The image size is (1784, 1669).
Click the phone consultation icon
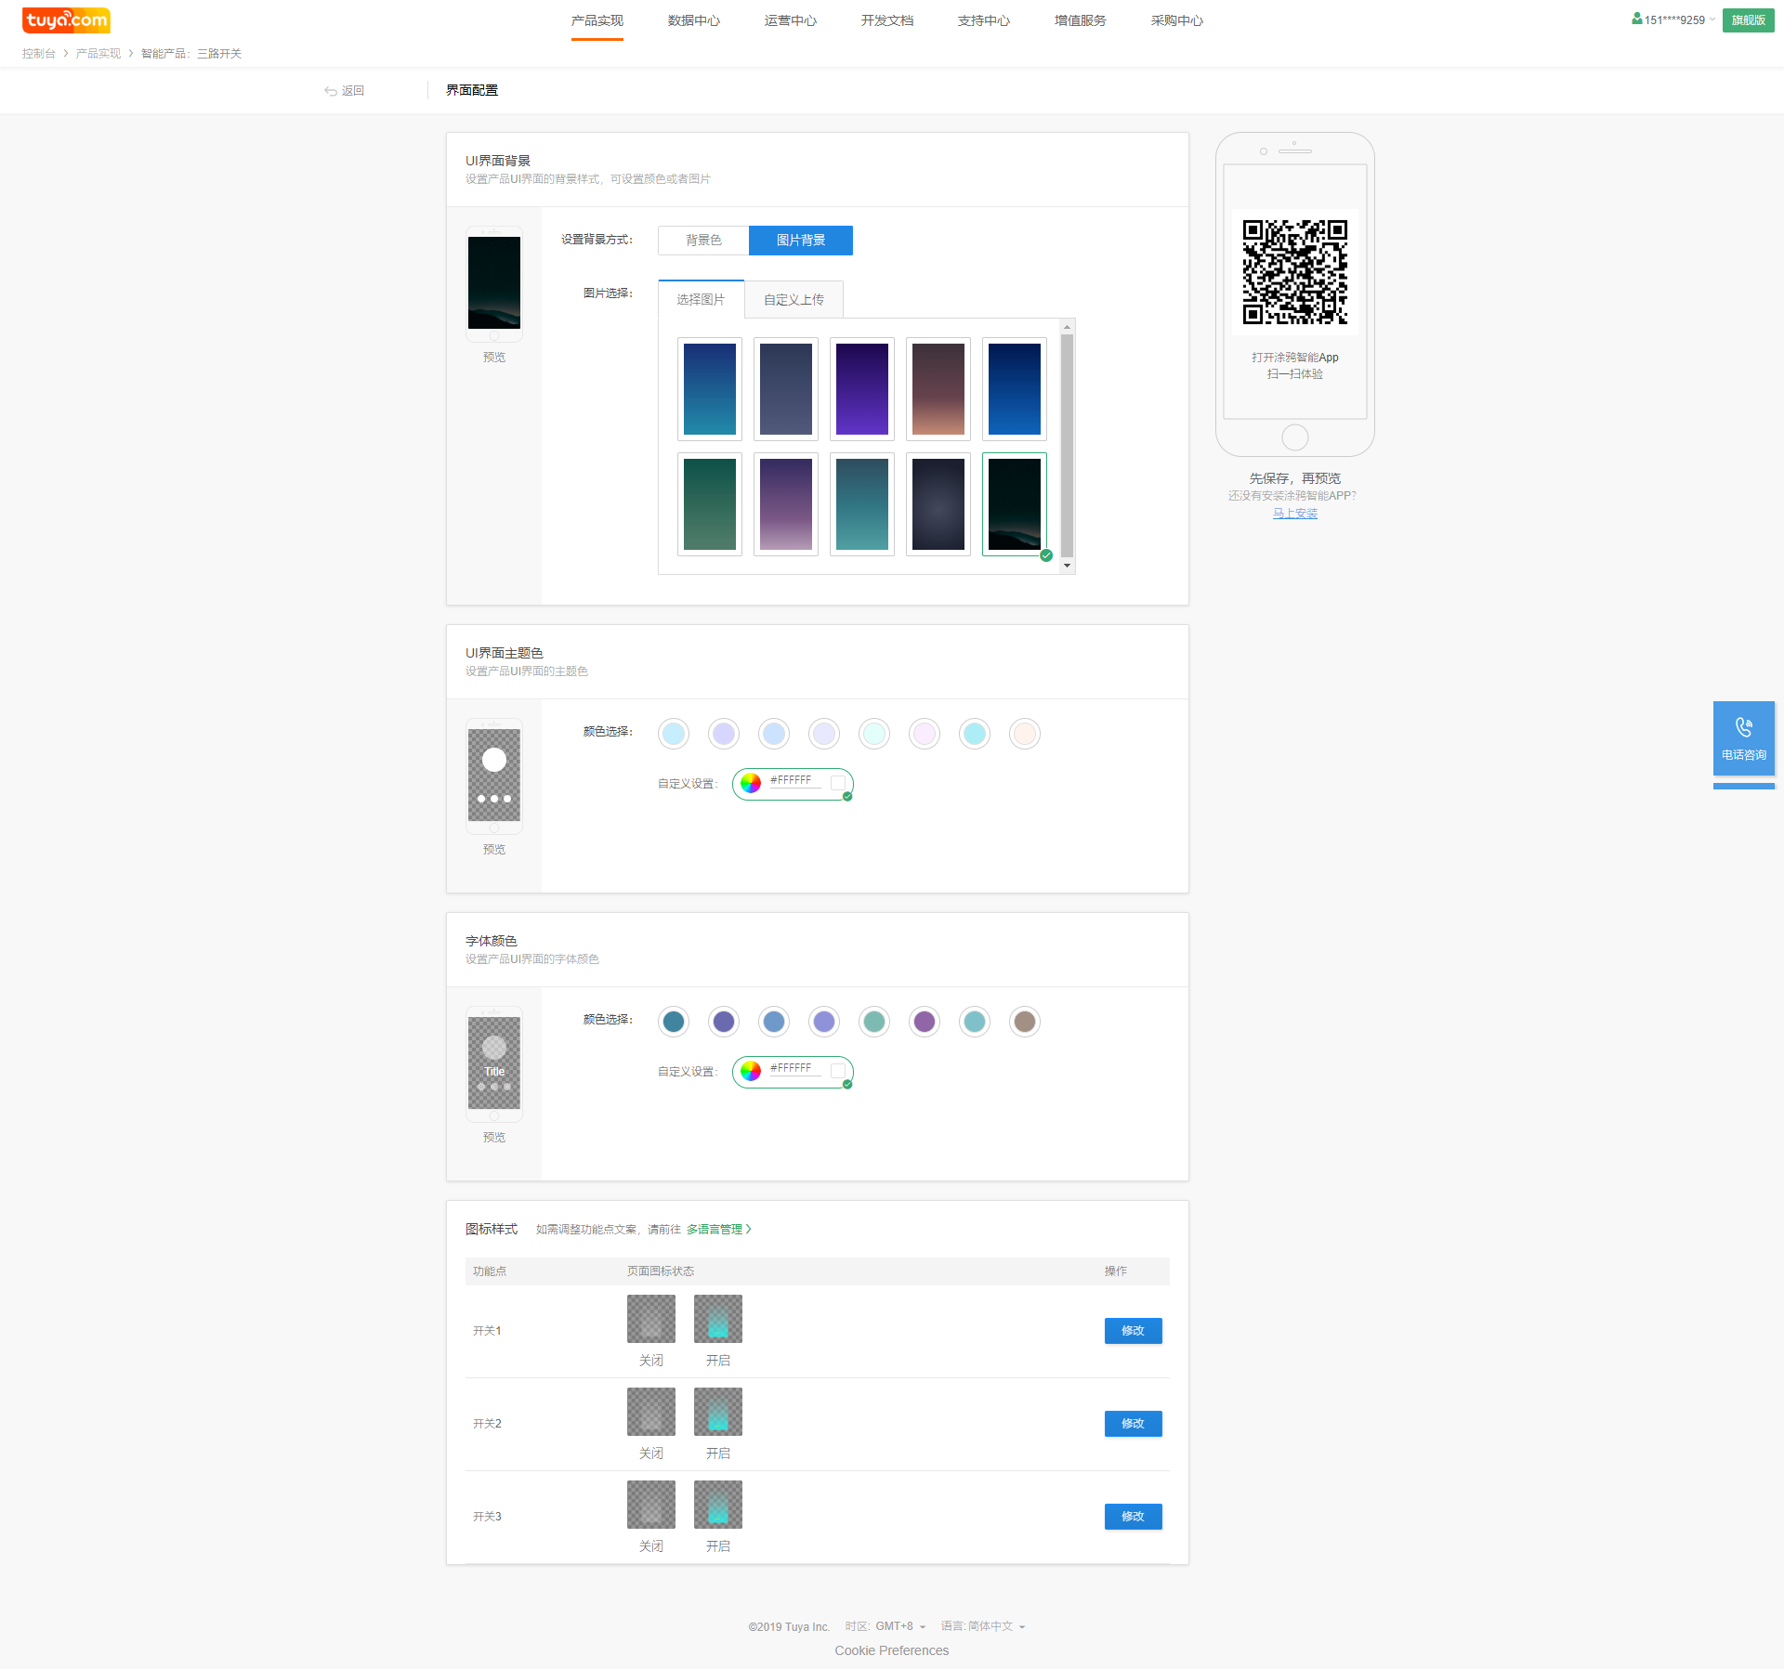point(1743,727)
